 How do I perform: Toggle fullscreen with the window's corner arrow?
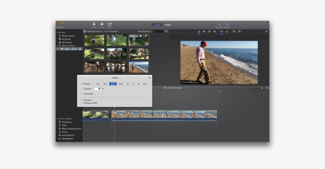click(267, 23)
